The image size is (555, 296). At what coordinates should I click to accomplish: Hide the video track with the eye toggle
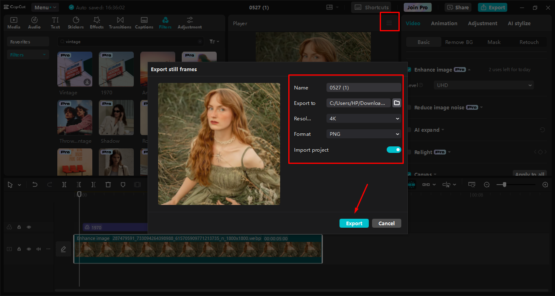28,249
